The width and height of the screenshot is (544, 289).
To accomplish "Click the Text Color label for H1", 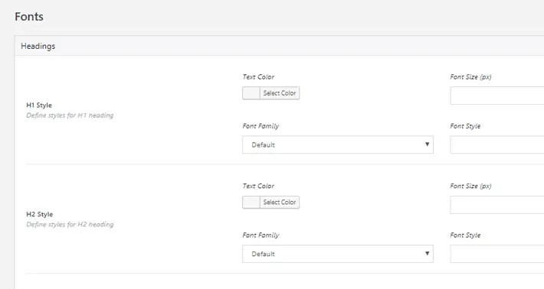I will 258,76.
